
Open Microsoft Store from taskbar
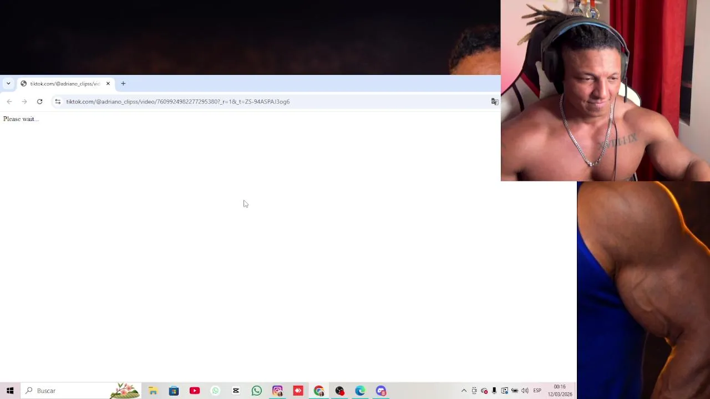coord(174,391)
